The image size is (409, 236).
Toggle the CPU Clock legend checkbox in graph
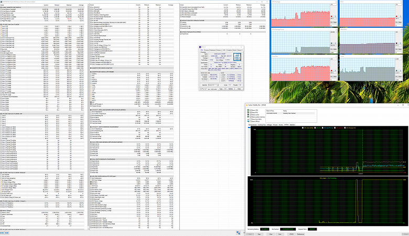coord(303,128)
